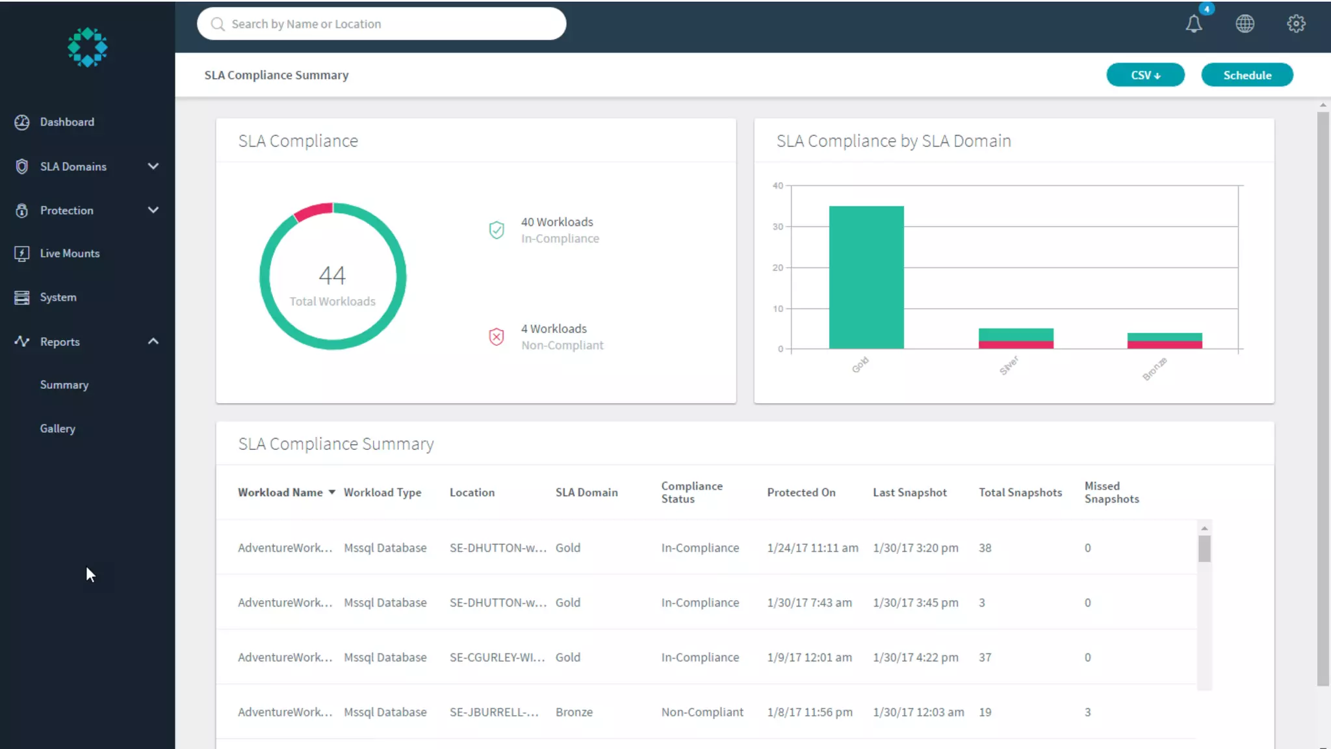1331x749 pixels.
Task: Toggle sort arrow on Workload Name column
Action: coord(332,493)
